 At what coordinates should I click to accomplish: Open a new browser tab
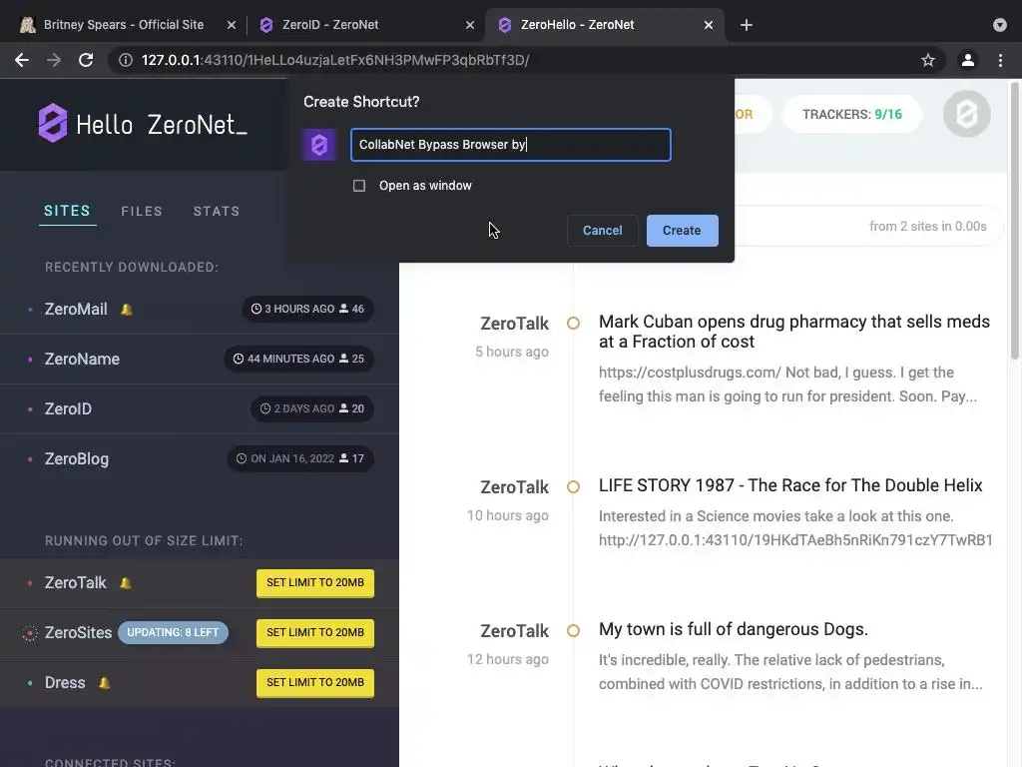pyautogui.click(x=747, y=25)
